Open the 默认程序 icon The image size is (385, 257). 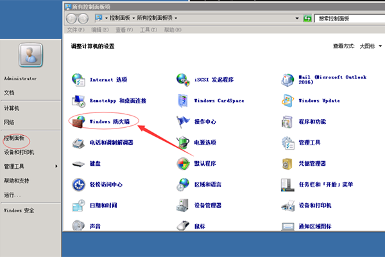point(183,164)
